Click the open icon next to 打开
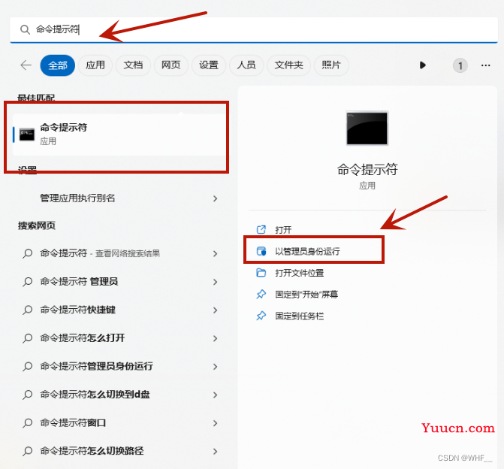The image size is (504, 469). coord(261,230)
